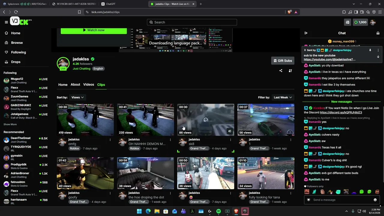Open the Windows Start menu
The height and width of the screenshot is (216, 384).
point(139,211)
